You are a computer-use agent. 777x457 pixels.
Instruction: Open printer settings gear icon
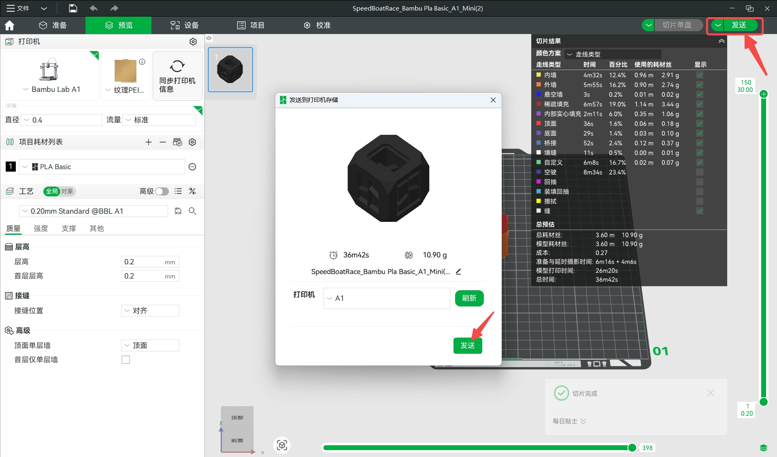[193, 41]
